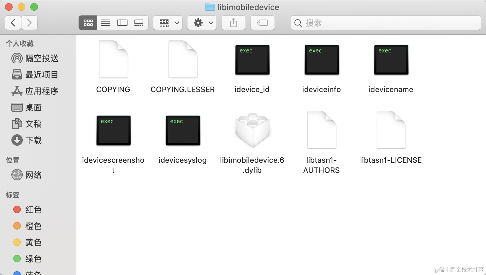Viewport: 486px width, 275px height.
Task: Click the idevicesyslog file name label
Action: click(183, 160)
